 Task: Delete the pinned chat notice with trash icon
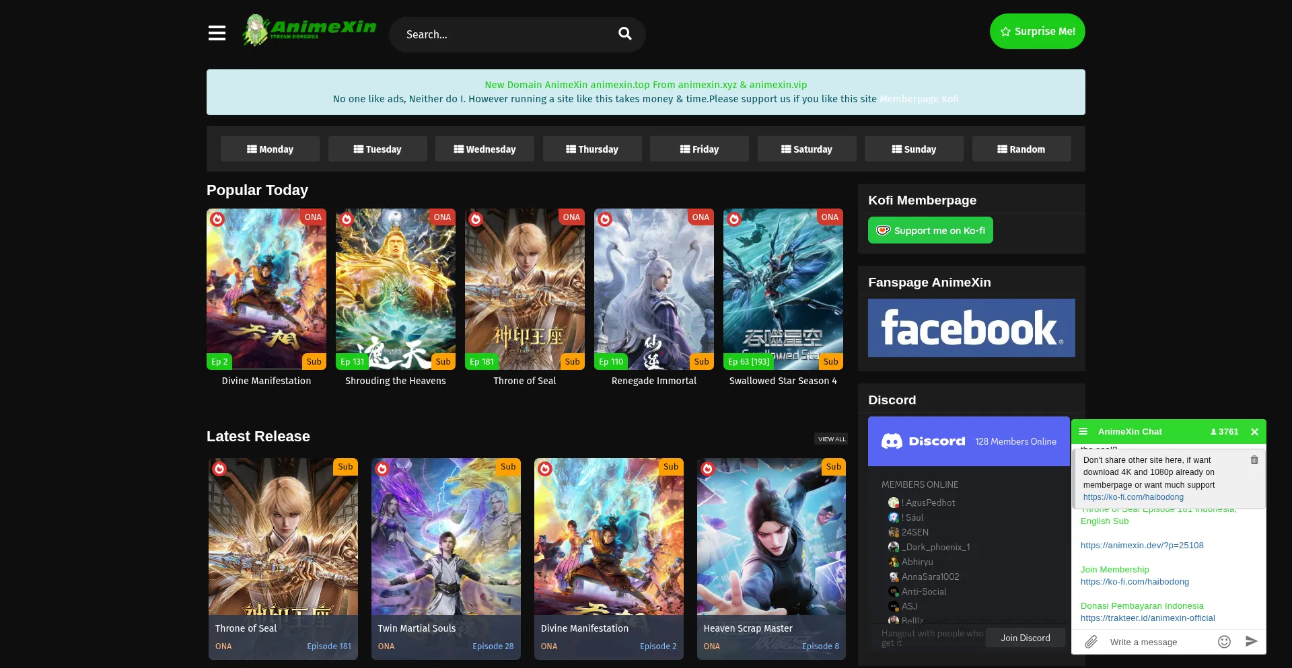click(x=1254, y=460)
